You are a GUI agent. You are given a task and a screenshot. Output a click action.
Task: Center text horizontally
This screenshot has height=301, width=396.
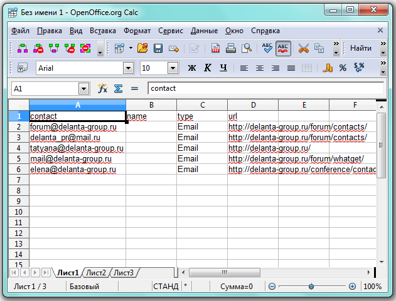260,68
